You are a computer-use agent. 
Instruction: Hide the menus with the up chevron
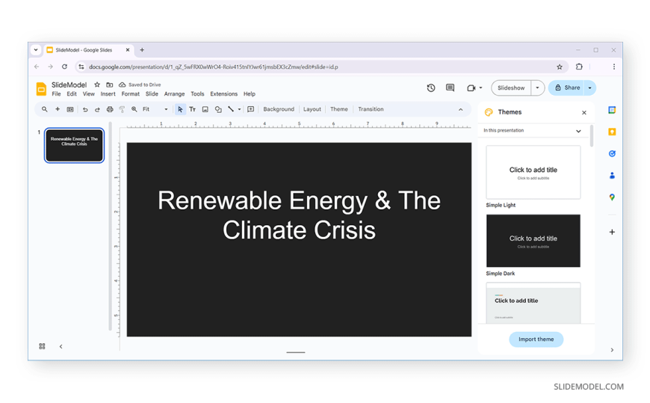pyautogui.click(x=460, y=110)
